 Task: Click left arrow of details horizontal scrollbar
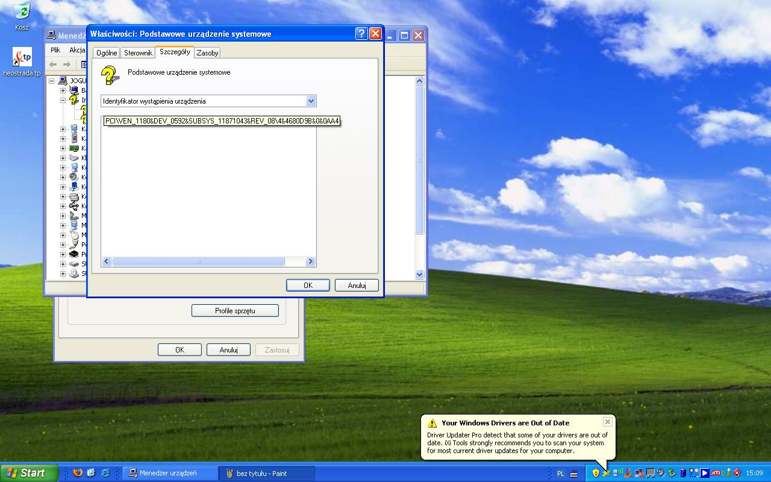tap(107, 261)
